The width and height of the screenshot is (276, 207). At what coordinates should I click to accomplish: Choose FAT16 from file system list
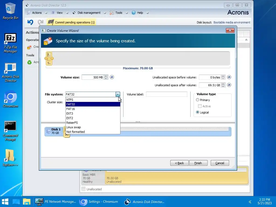(93, 109)
